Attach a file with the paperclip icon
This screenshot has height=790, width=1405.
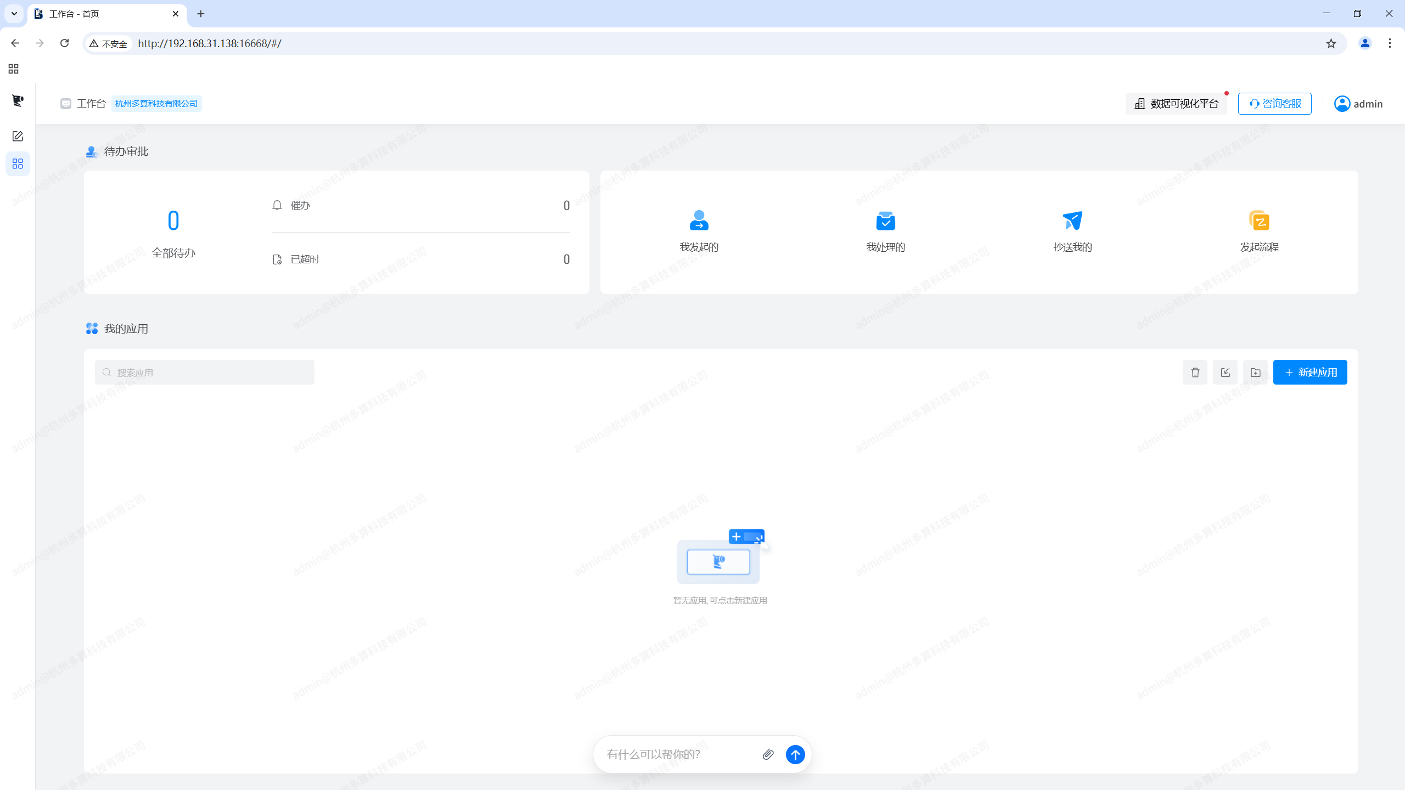(x=768, y=754)
